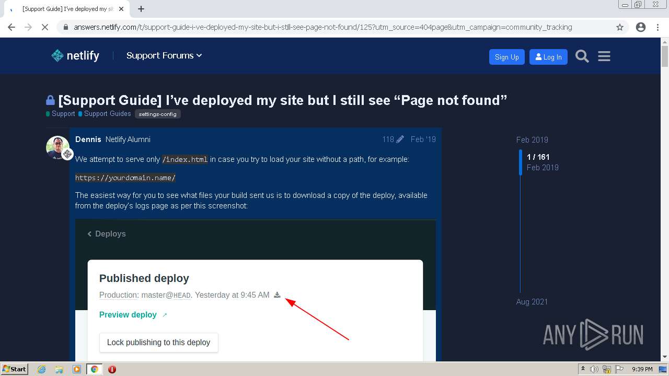Image resolution: width=669 pixels, height=376 pixels.
Task: Click the browser forward arrow
Action: click(x=28, y=27)
